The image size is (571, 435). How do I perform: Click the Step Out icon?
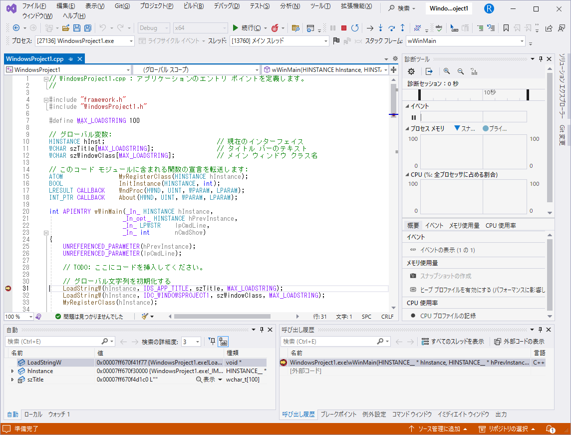pos(402,27)
